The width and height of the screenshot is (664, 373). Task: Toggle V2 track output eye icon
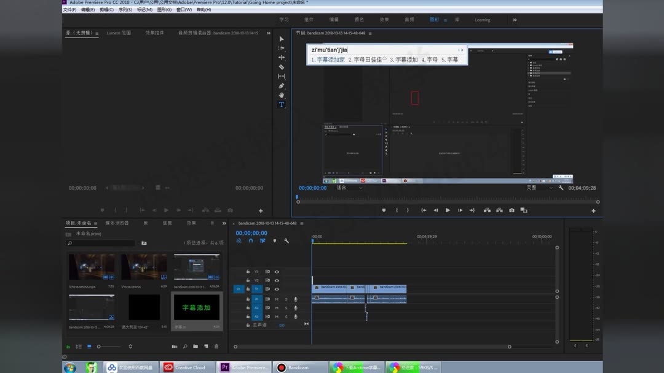[x=277, y=280]
